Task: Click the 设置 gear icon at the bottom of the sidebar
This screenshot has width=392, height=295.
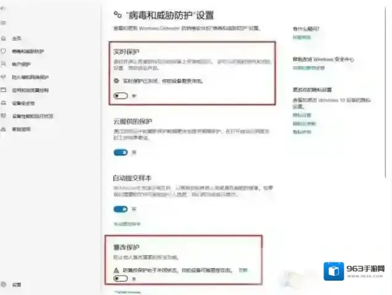Action: pos(3,285)
